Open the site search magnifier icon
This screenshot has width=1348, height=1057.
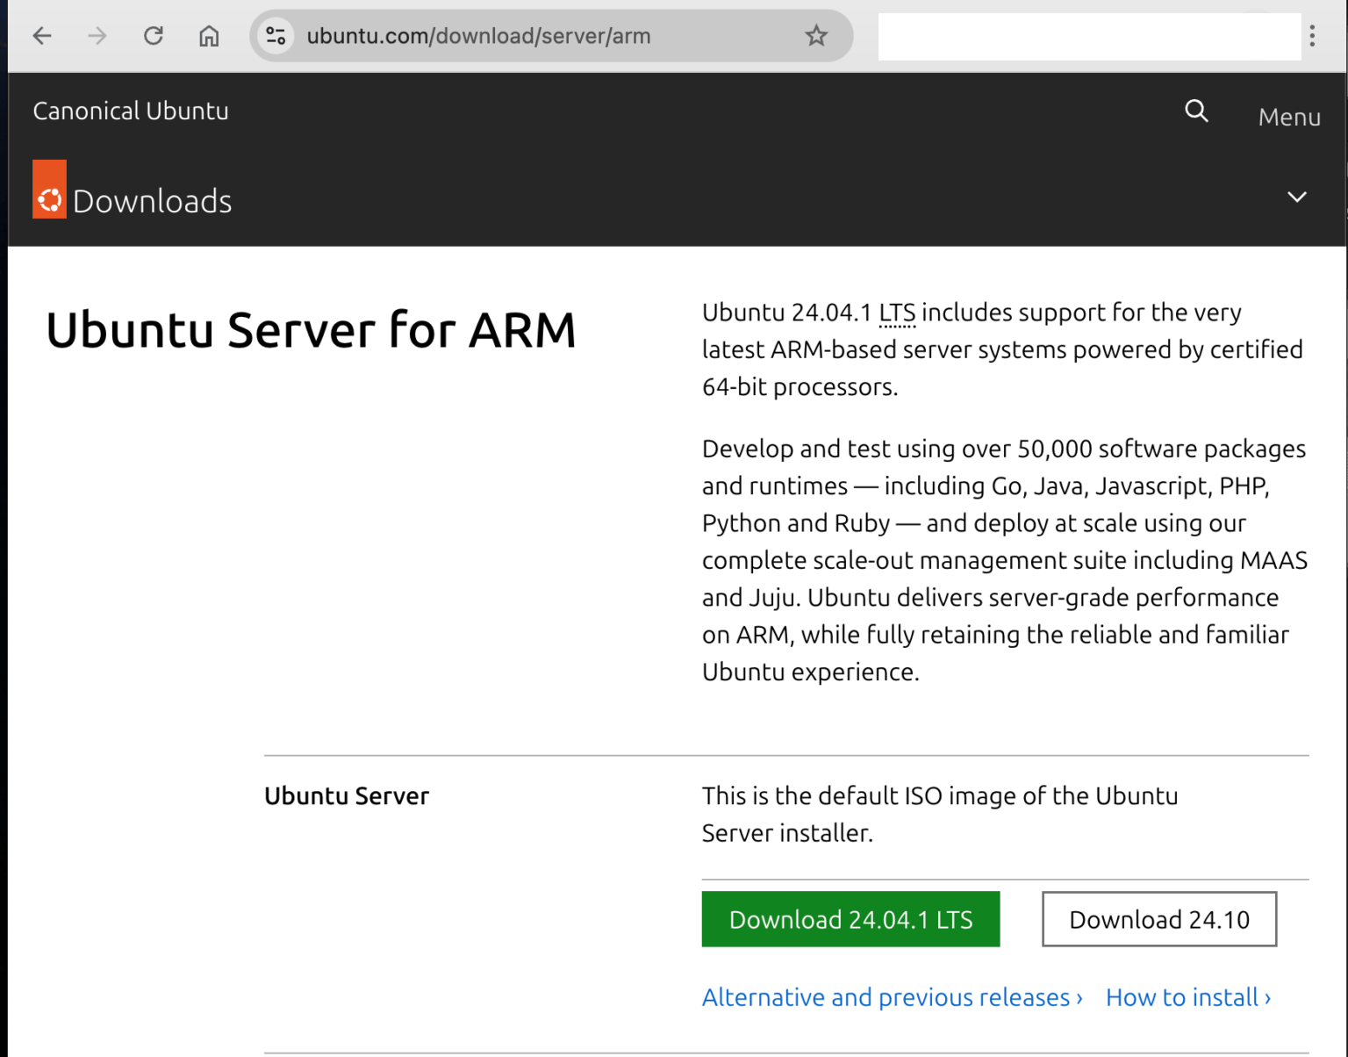click(1196, 111)
